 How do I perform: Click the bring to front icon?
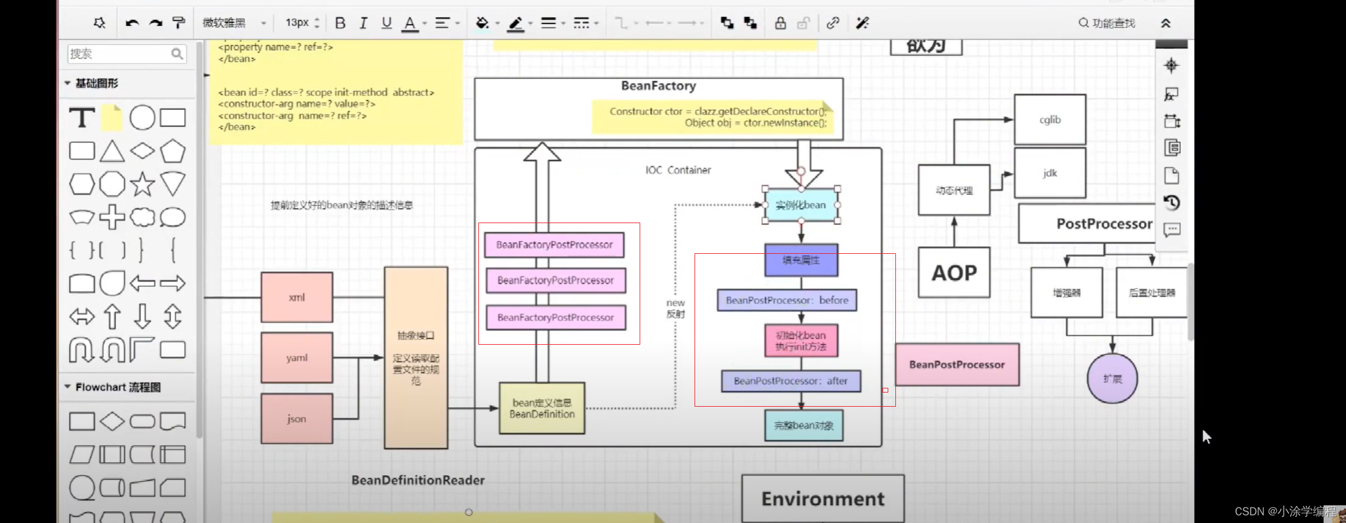(727, 23)
